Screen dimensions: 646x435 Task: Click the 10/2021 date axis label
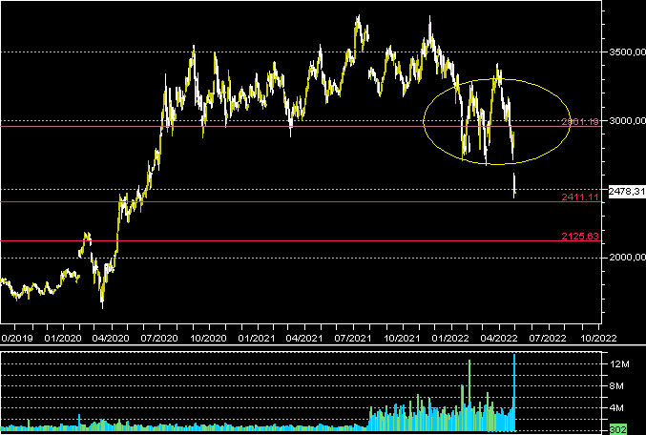[403, 338]
